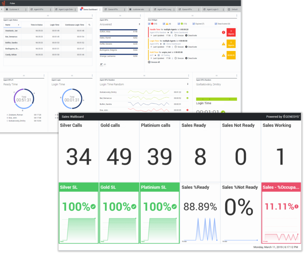Click the Genesys logo in the Pulse header
The height and width of the screenshot is (253, 304).
click(x=4, y=2)
